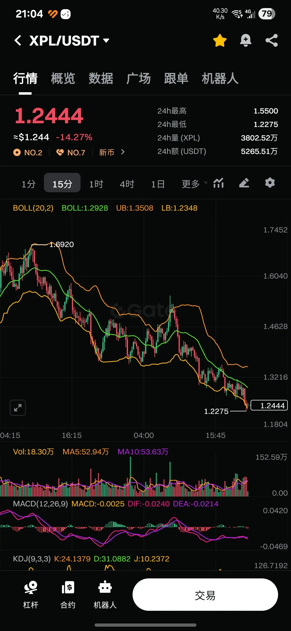Tap the DIF:-0.0240 value
The height and width of the screenshot is (631, 291).
pos(149,504)
